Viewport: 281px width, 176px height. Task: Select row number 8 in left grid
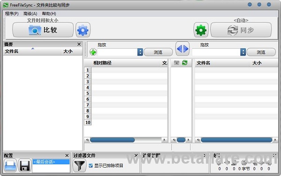pos(88,111)
